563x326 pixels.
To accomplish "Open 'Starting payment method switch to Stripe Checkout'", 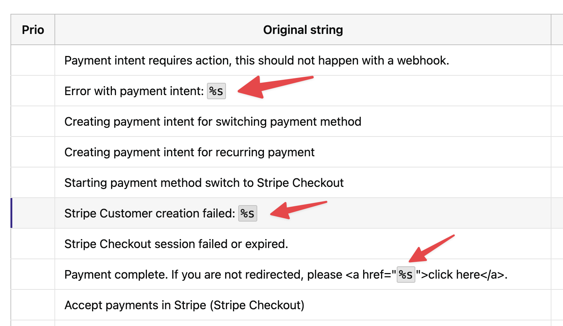I will point(204,183).
